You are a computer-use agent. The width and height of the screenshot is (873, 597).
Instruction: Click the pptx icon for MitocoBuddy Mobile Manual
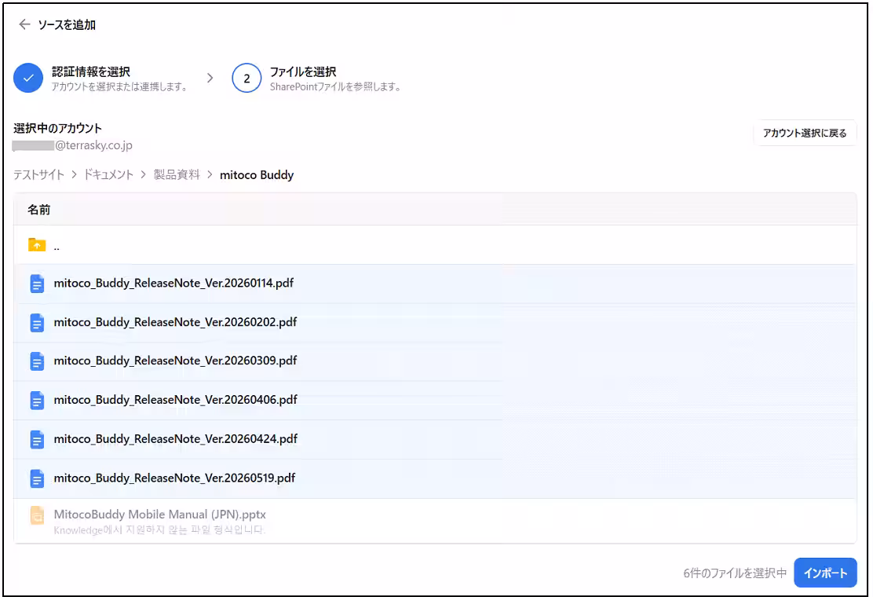point(37,515)
